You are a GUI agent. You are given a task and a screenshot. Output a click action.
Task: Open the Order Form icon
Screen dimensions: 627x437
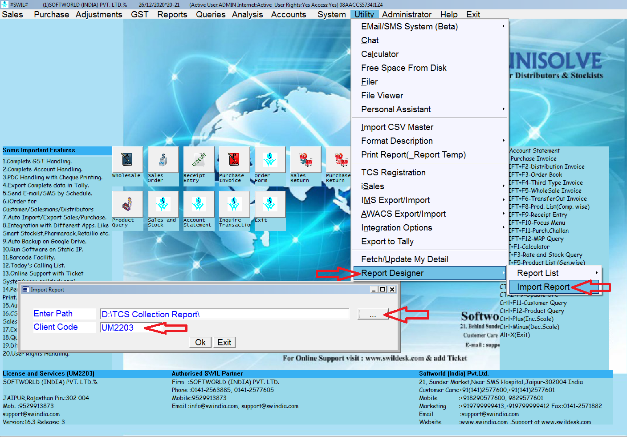point(270,160)
